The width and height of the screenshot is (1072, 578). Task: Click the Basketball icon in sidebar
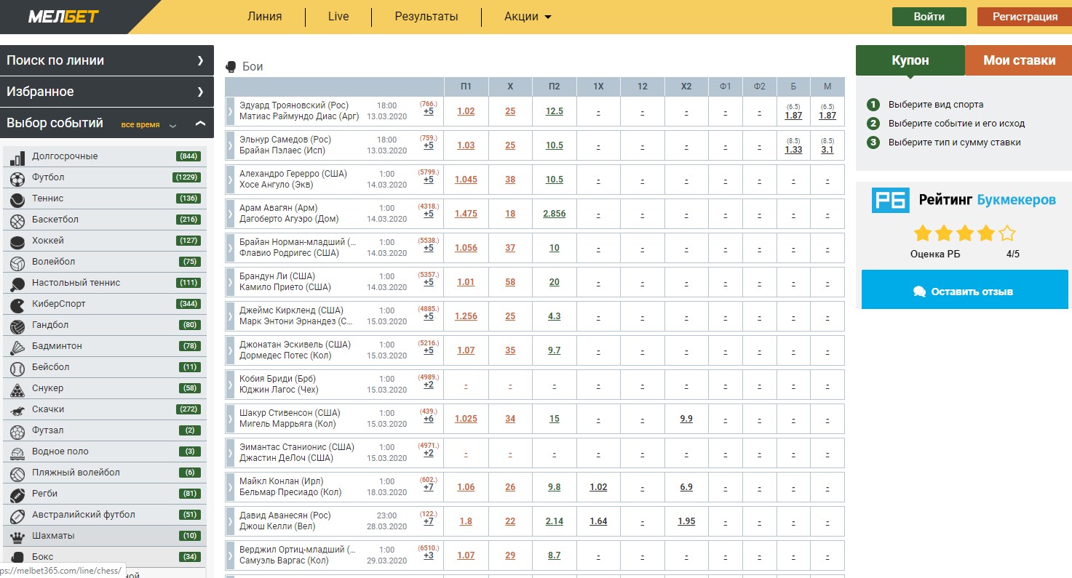[x=17, y=220]
